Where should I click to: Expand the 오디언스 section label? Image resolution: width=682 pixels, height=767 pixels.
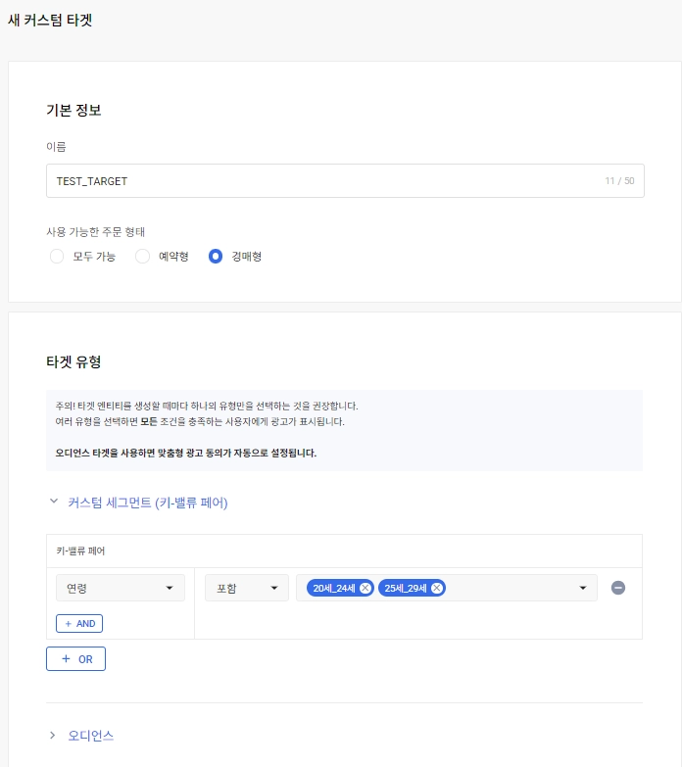pyautogui.click(x=91, y=735)
